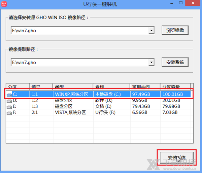Sort by the 可用空间 column header
The height and width of the screenshot is (173, 202).
pyautogui.click(x=145, y=87)
